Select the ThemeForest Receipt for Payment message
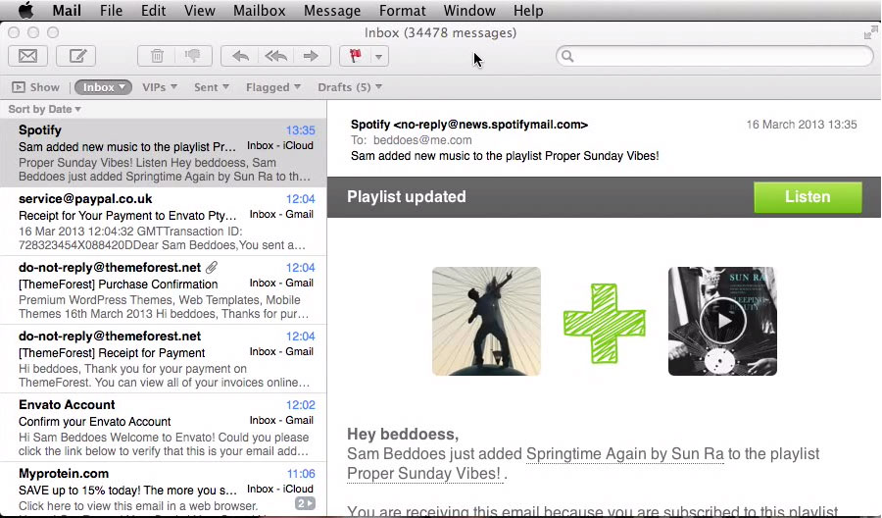882x518 pixels. click(x=163, y=359)
